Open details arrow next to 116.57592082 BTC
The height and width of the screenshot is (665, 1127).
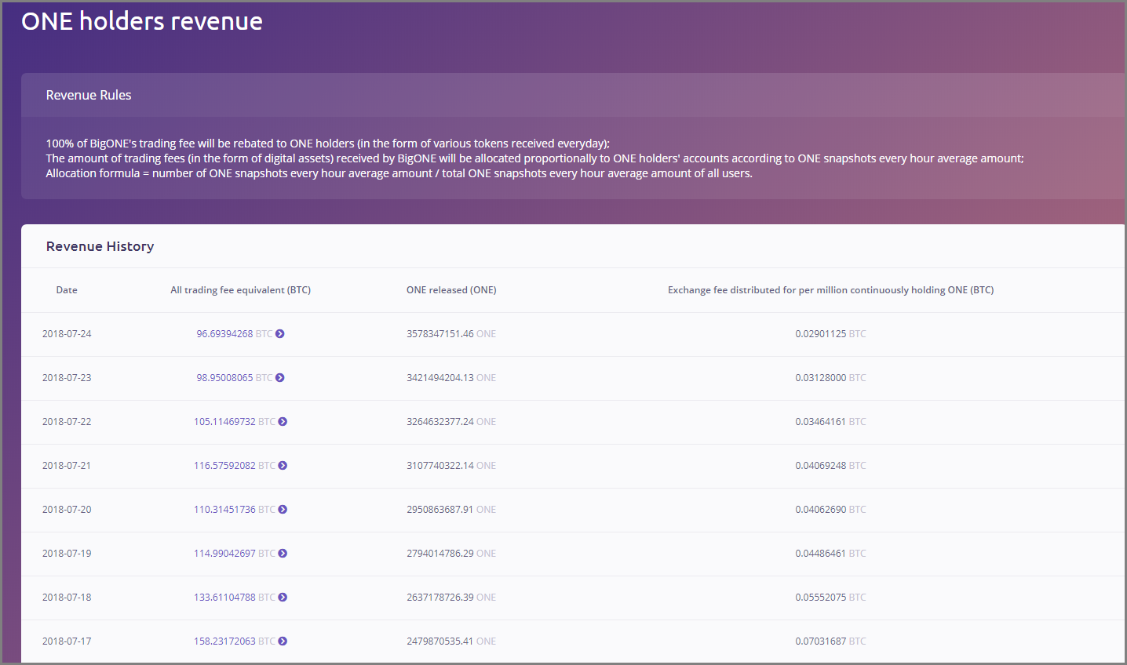coord(283,466)
